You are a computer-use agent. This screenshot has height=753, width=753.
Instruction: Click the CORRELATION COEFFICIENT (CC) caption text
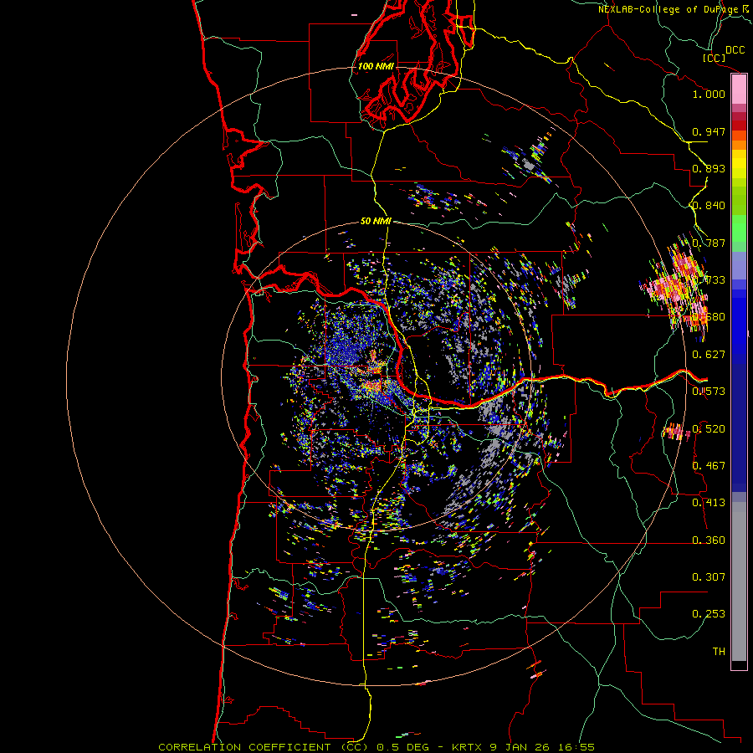(x=264, y=747)
